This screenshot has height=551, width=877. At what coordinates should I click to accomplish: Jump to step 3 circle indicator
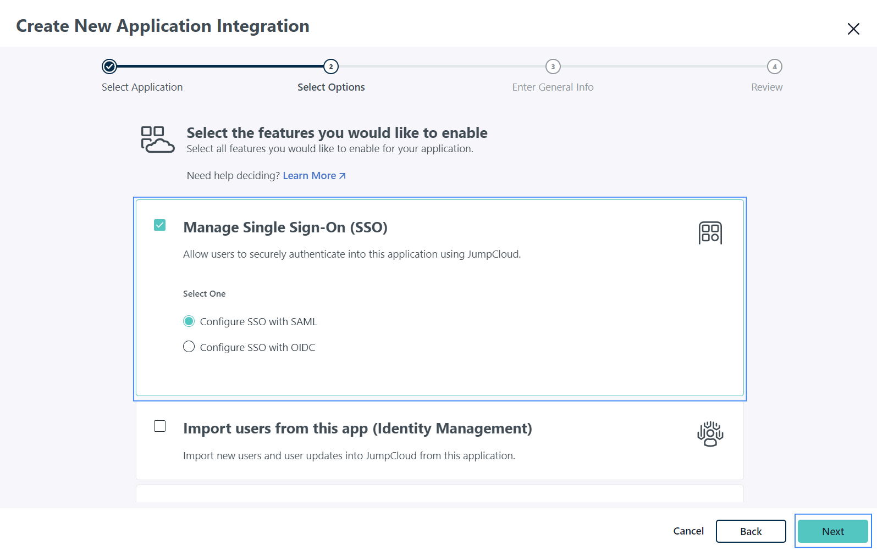(553, 66)
